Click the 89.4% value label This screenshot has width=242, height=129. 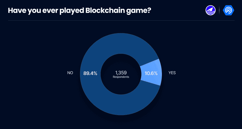[90, 73]
